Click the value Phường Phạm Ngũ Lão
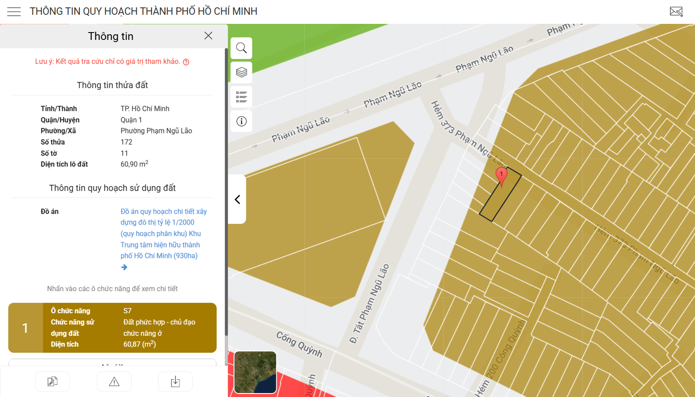The width and height of the screenshot is (695, 397). pos(156,131)
